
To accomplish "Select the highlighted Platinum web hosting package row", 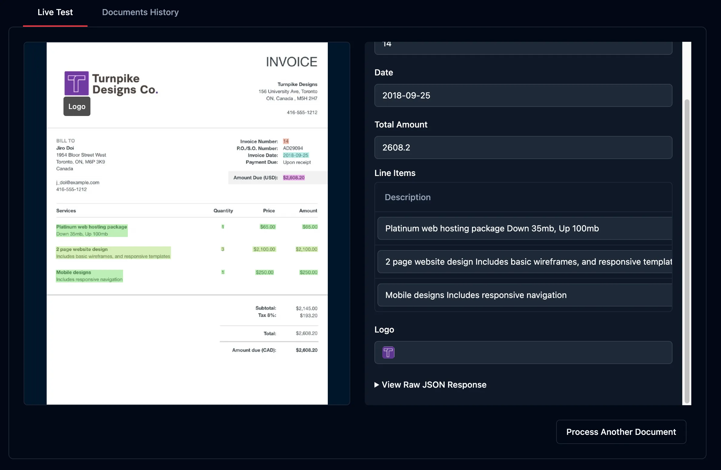I will point(91,230).
